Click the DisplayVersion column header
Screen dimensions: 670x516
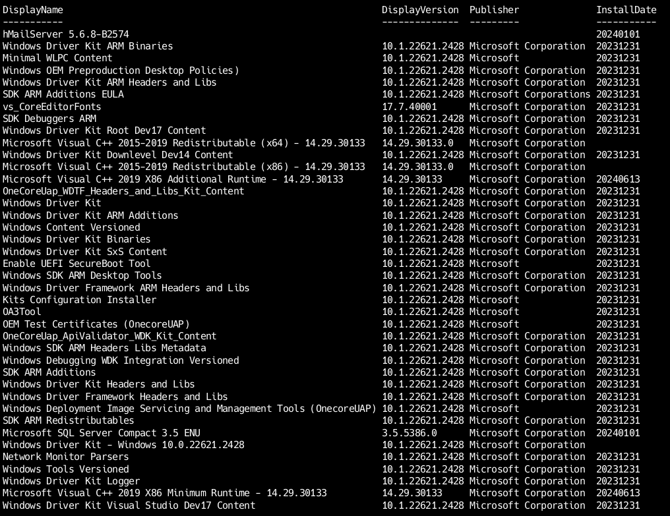tap(420, 10)
